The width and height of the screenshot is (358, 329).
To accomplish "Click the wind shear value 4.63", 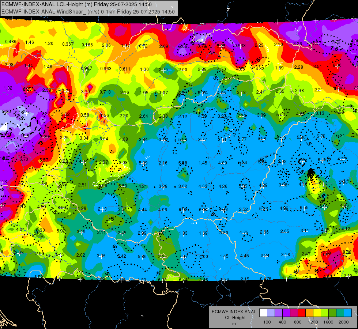I will [x=203, y=186].
